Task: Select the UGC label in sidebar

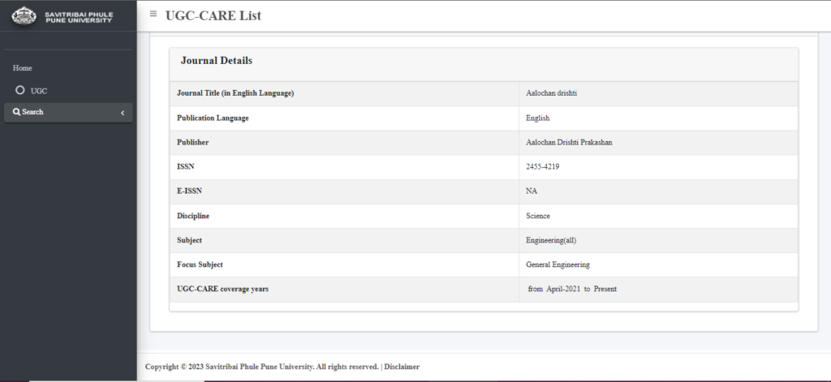Action: [x=39, y=91]
